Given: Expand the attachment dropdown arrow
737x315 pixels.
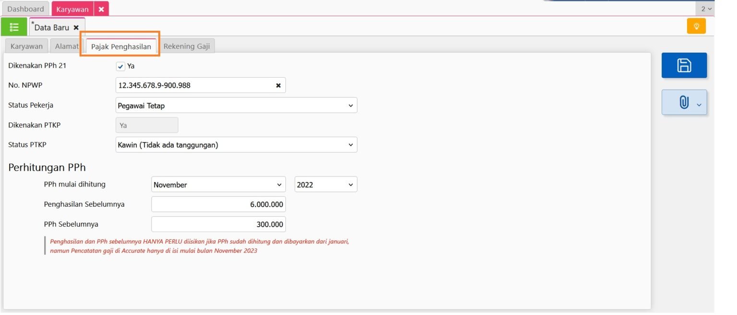Looking at the screenshot, I should [699, 105].
